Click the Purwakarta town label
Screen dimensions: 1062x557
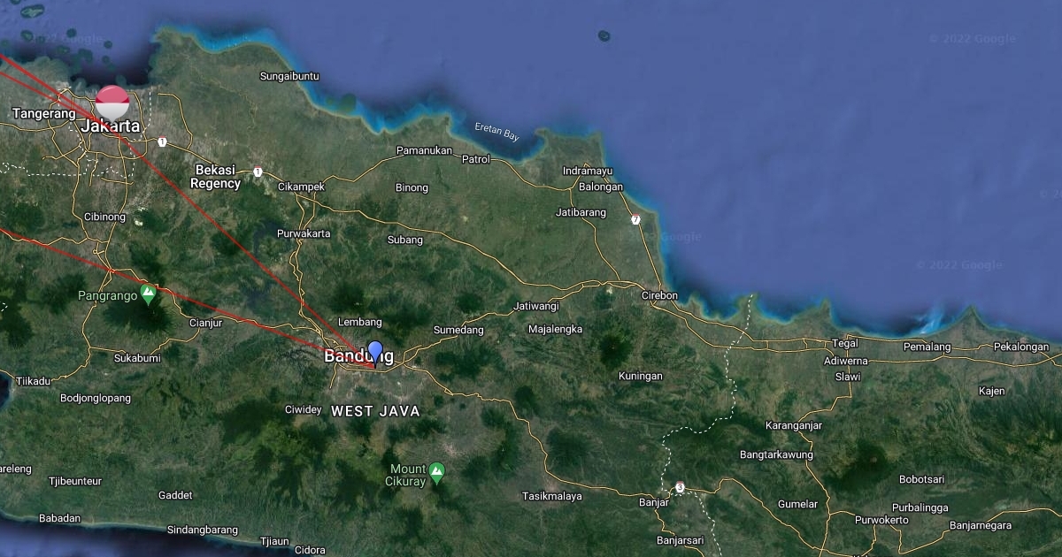tap(304, 233)
